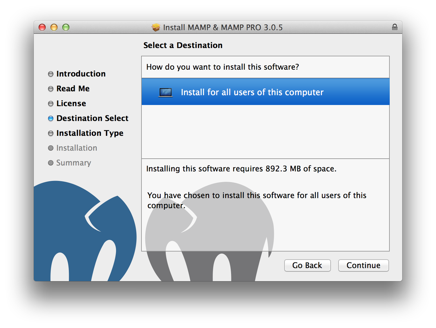
Task: Select the Introduction sidebar step
Action: tap(81, 74)
